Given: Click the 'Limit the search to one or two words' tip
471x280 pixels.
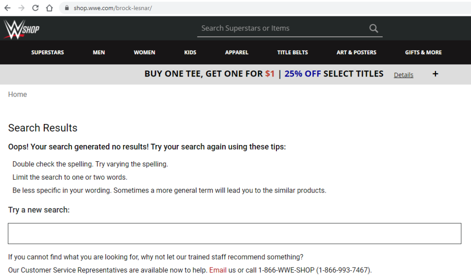Looking at the screenshot, I should pyautogui.click(x=70, y=177).
